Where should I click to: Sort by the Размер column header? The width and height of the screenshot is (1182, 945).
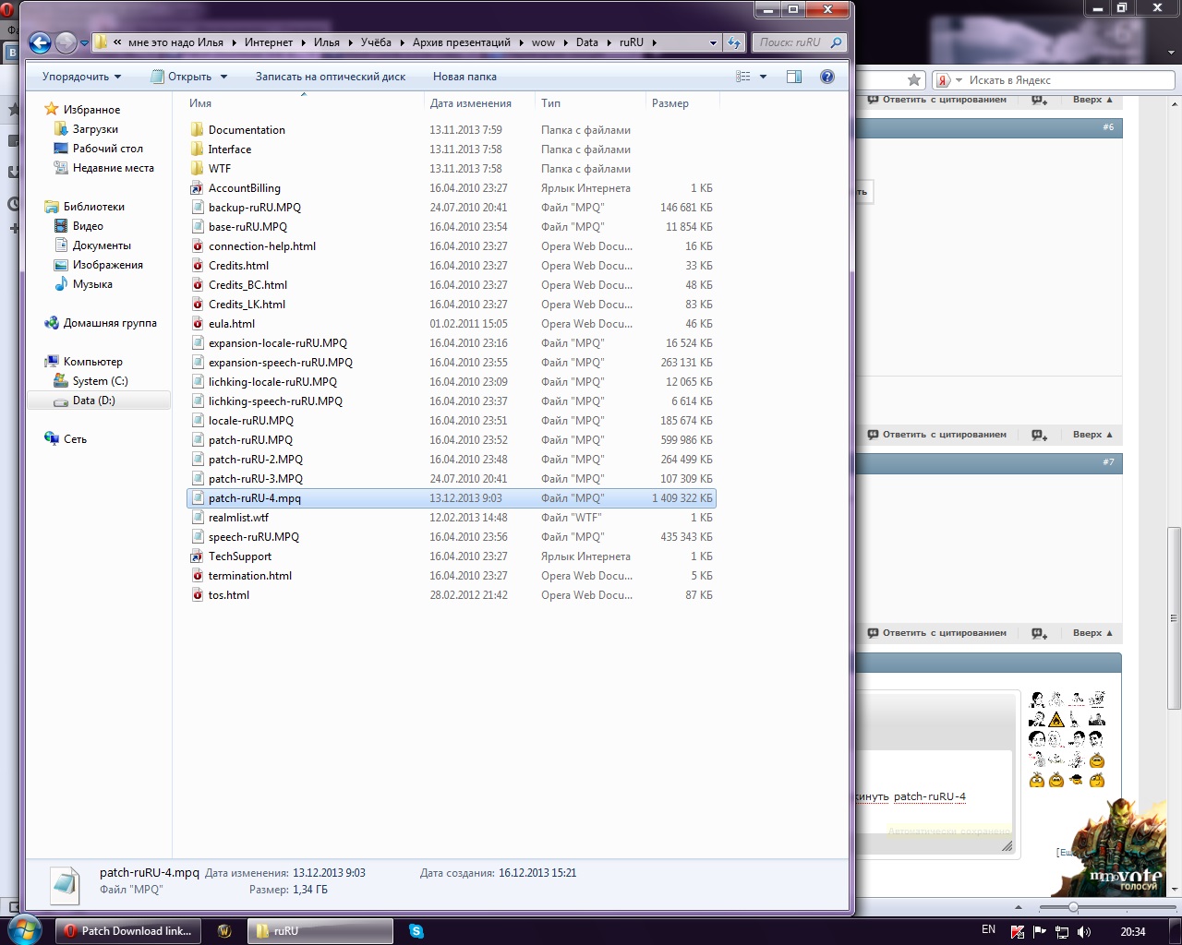tap(682, 103)
